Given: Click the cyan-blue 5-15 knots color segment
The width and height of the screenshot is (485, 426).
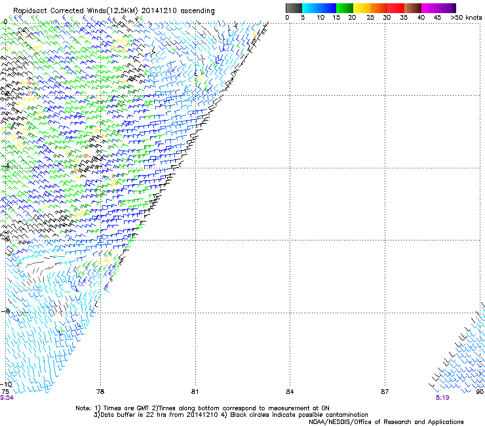Looking at the screenshot, I should [x=319, y=8].
